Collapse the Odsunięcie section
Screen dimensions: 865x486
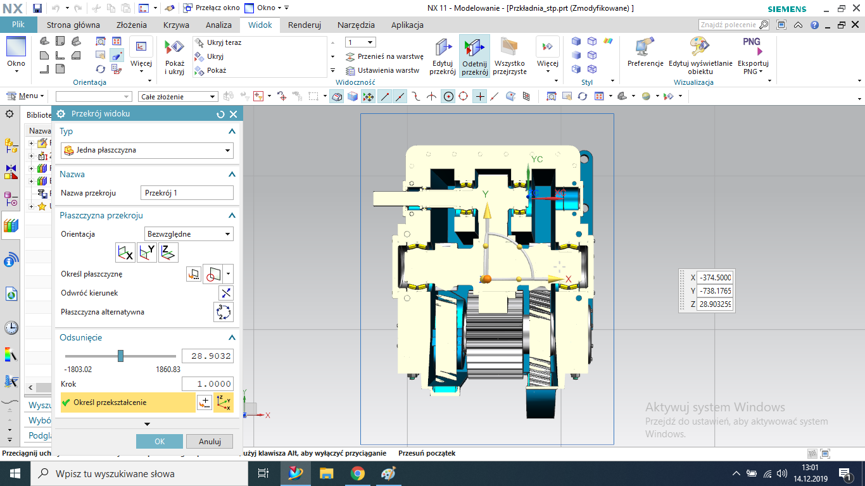point(232,338)
